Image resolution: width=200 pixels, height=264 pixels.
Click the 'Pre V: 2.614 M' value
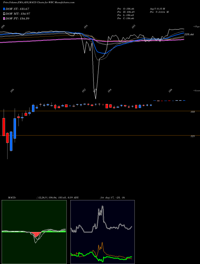point(159,12)
